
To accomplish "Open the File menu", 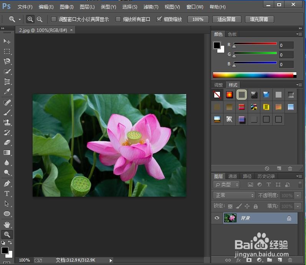I will click(25, 7).
